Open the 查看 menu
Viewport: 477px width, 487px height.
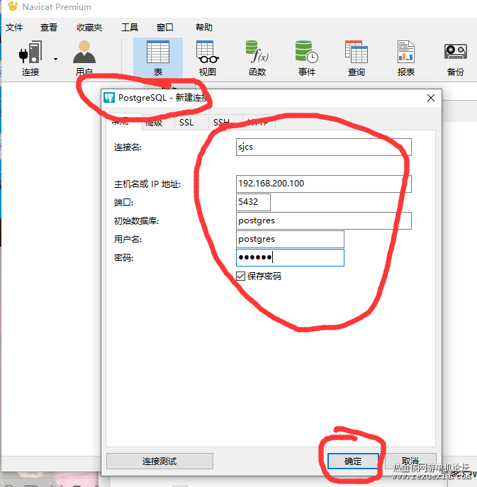[49, 28]
